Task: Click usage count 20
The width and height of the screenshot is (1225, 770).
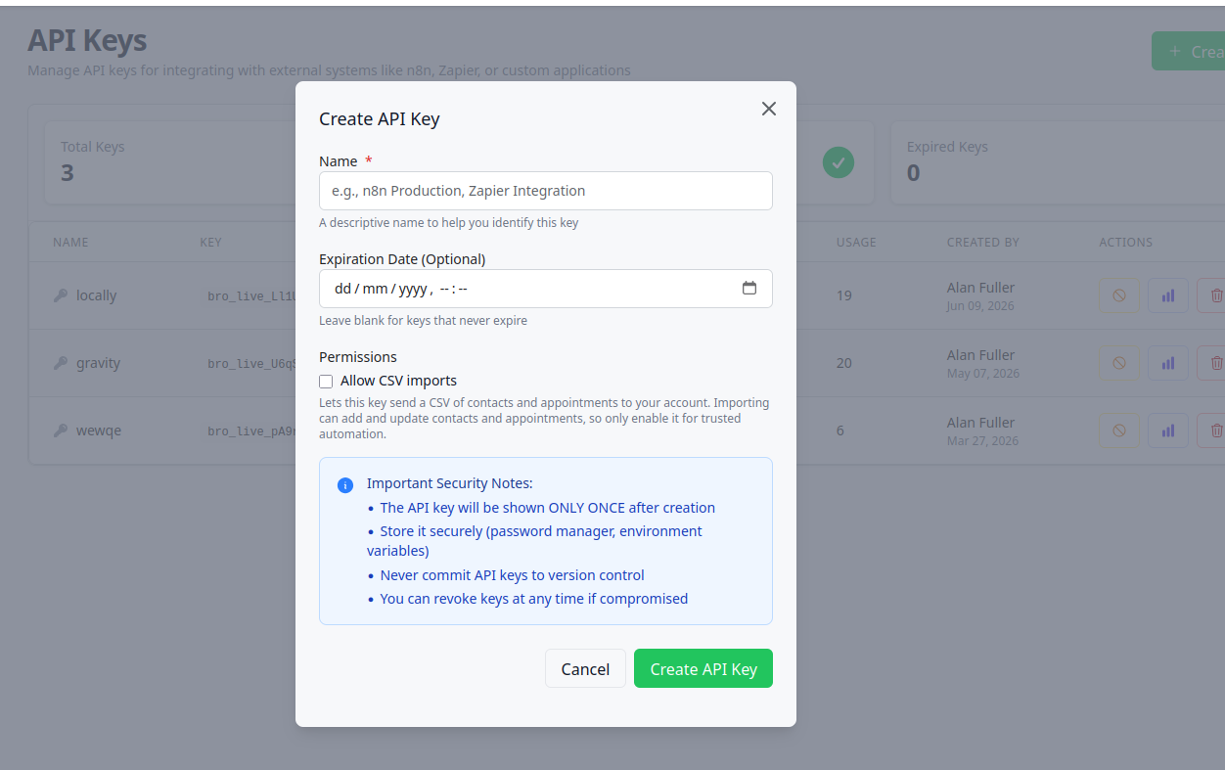Action: (x=844, y=363)
